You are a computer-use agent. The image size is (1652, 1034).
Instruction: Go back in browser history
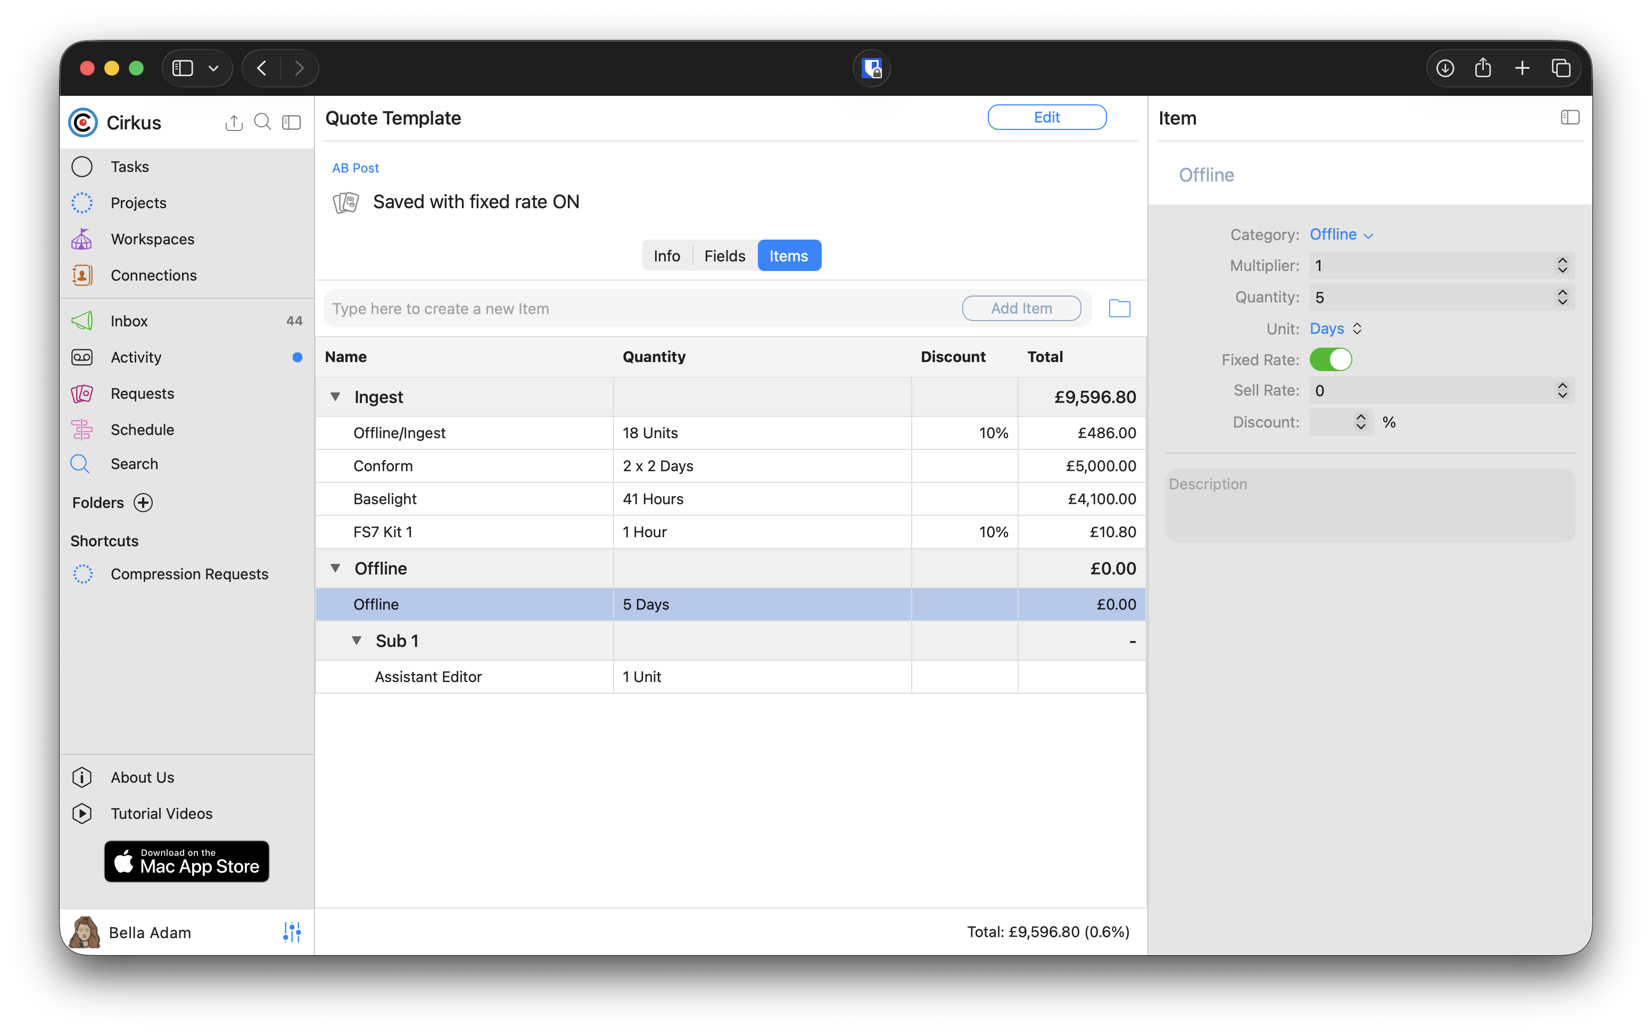(262, 68)
